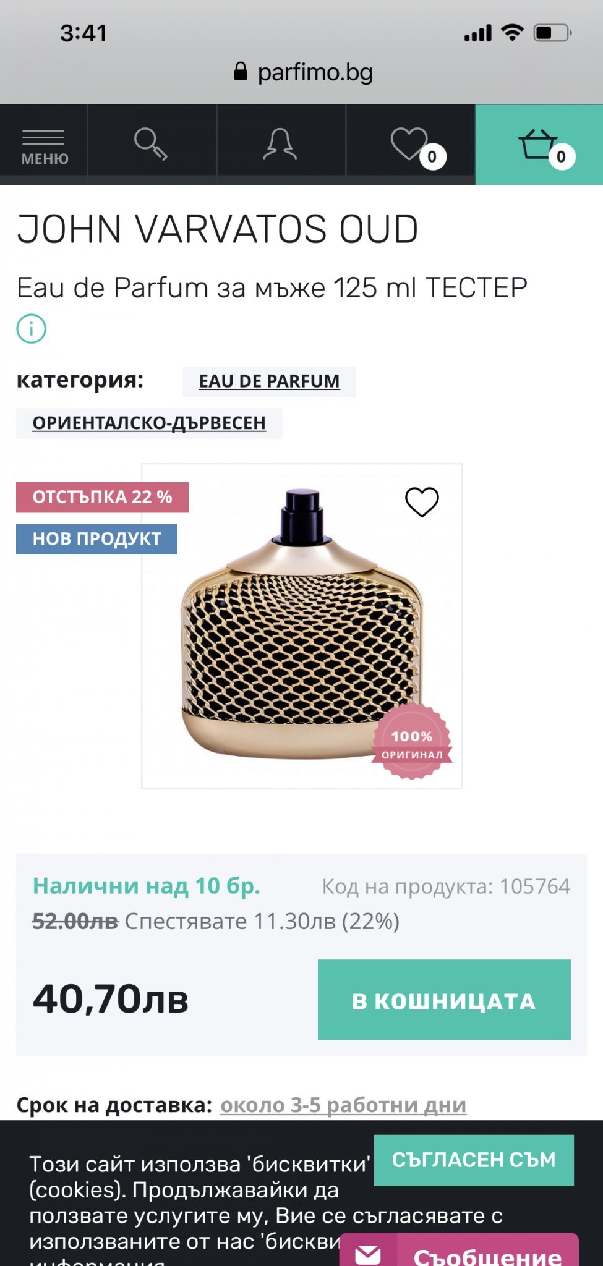
Task: Tap the green info circle icon
Action: [x=31, y=328]
